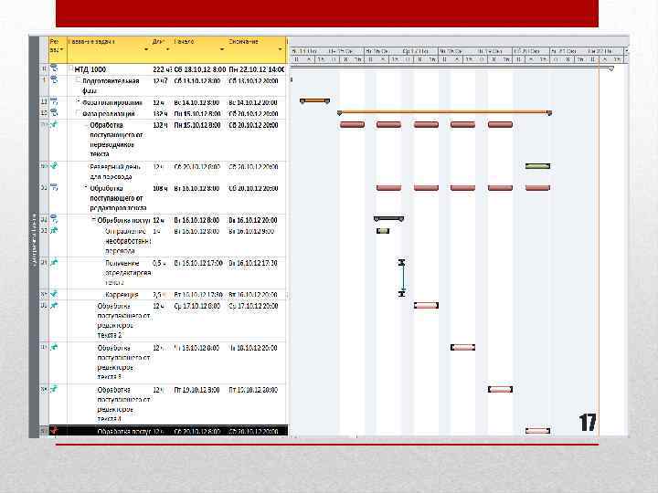Open Окончание column filter dropdown
The height and width of the screenshot is (493, 658).
(281, 49)
